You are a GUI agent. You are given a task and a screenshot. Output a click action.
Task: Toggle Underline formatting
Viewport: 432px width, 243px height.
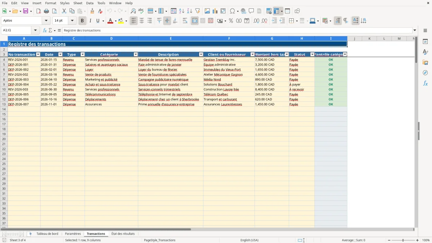click(x=98, y=21)
